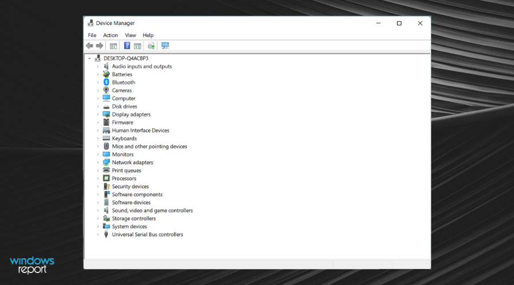Viewport: 514px width, 285px height.
Task: Expand the System devices chevron
Action: click(98, 226)
